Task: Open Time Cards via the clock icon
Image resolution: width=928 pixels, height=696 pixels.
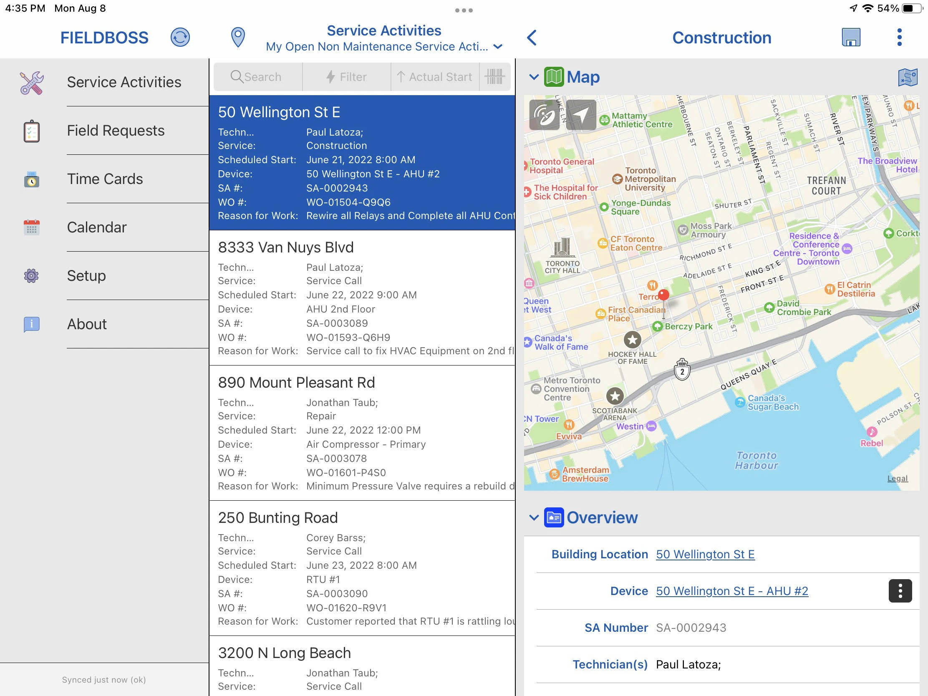Action: tap(31, 179)
